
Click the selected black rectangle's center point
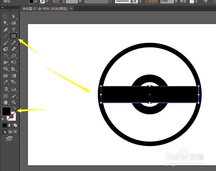tap(150, 95)
